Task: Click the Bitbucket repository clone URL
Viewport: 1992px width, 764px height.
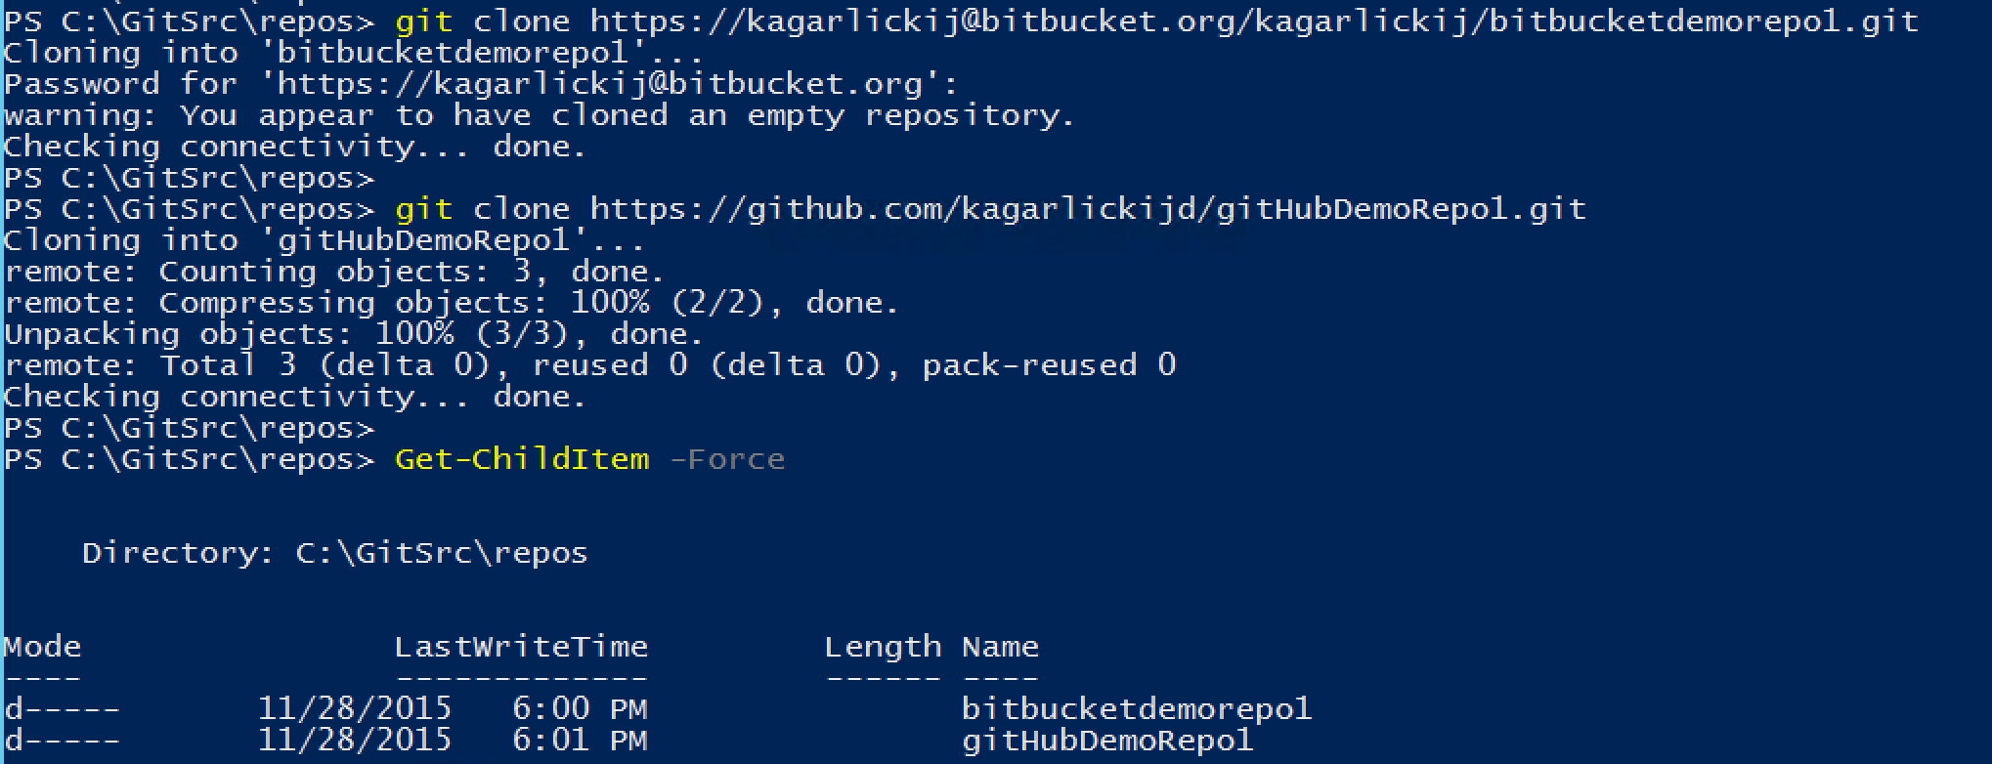Action: [1254, 21]
